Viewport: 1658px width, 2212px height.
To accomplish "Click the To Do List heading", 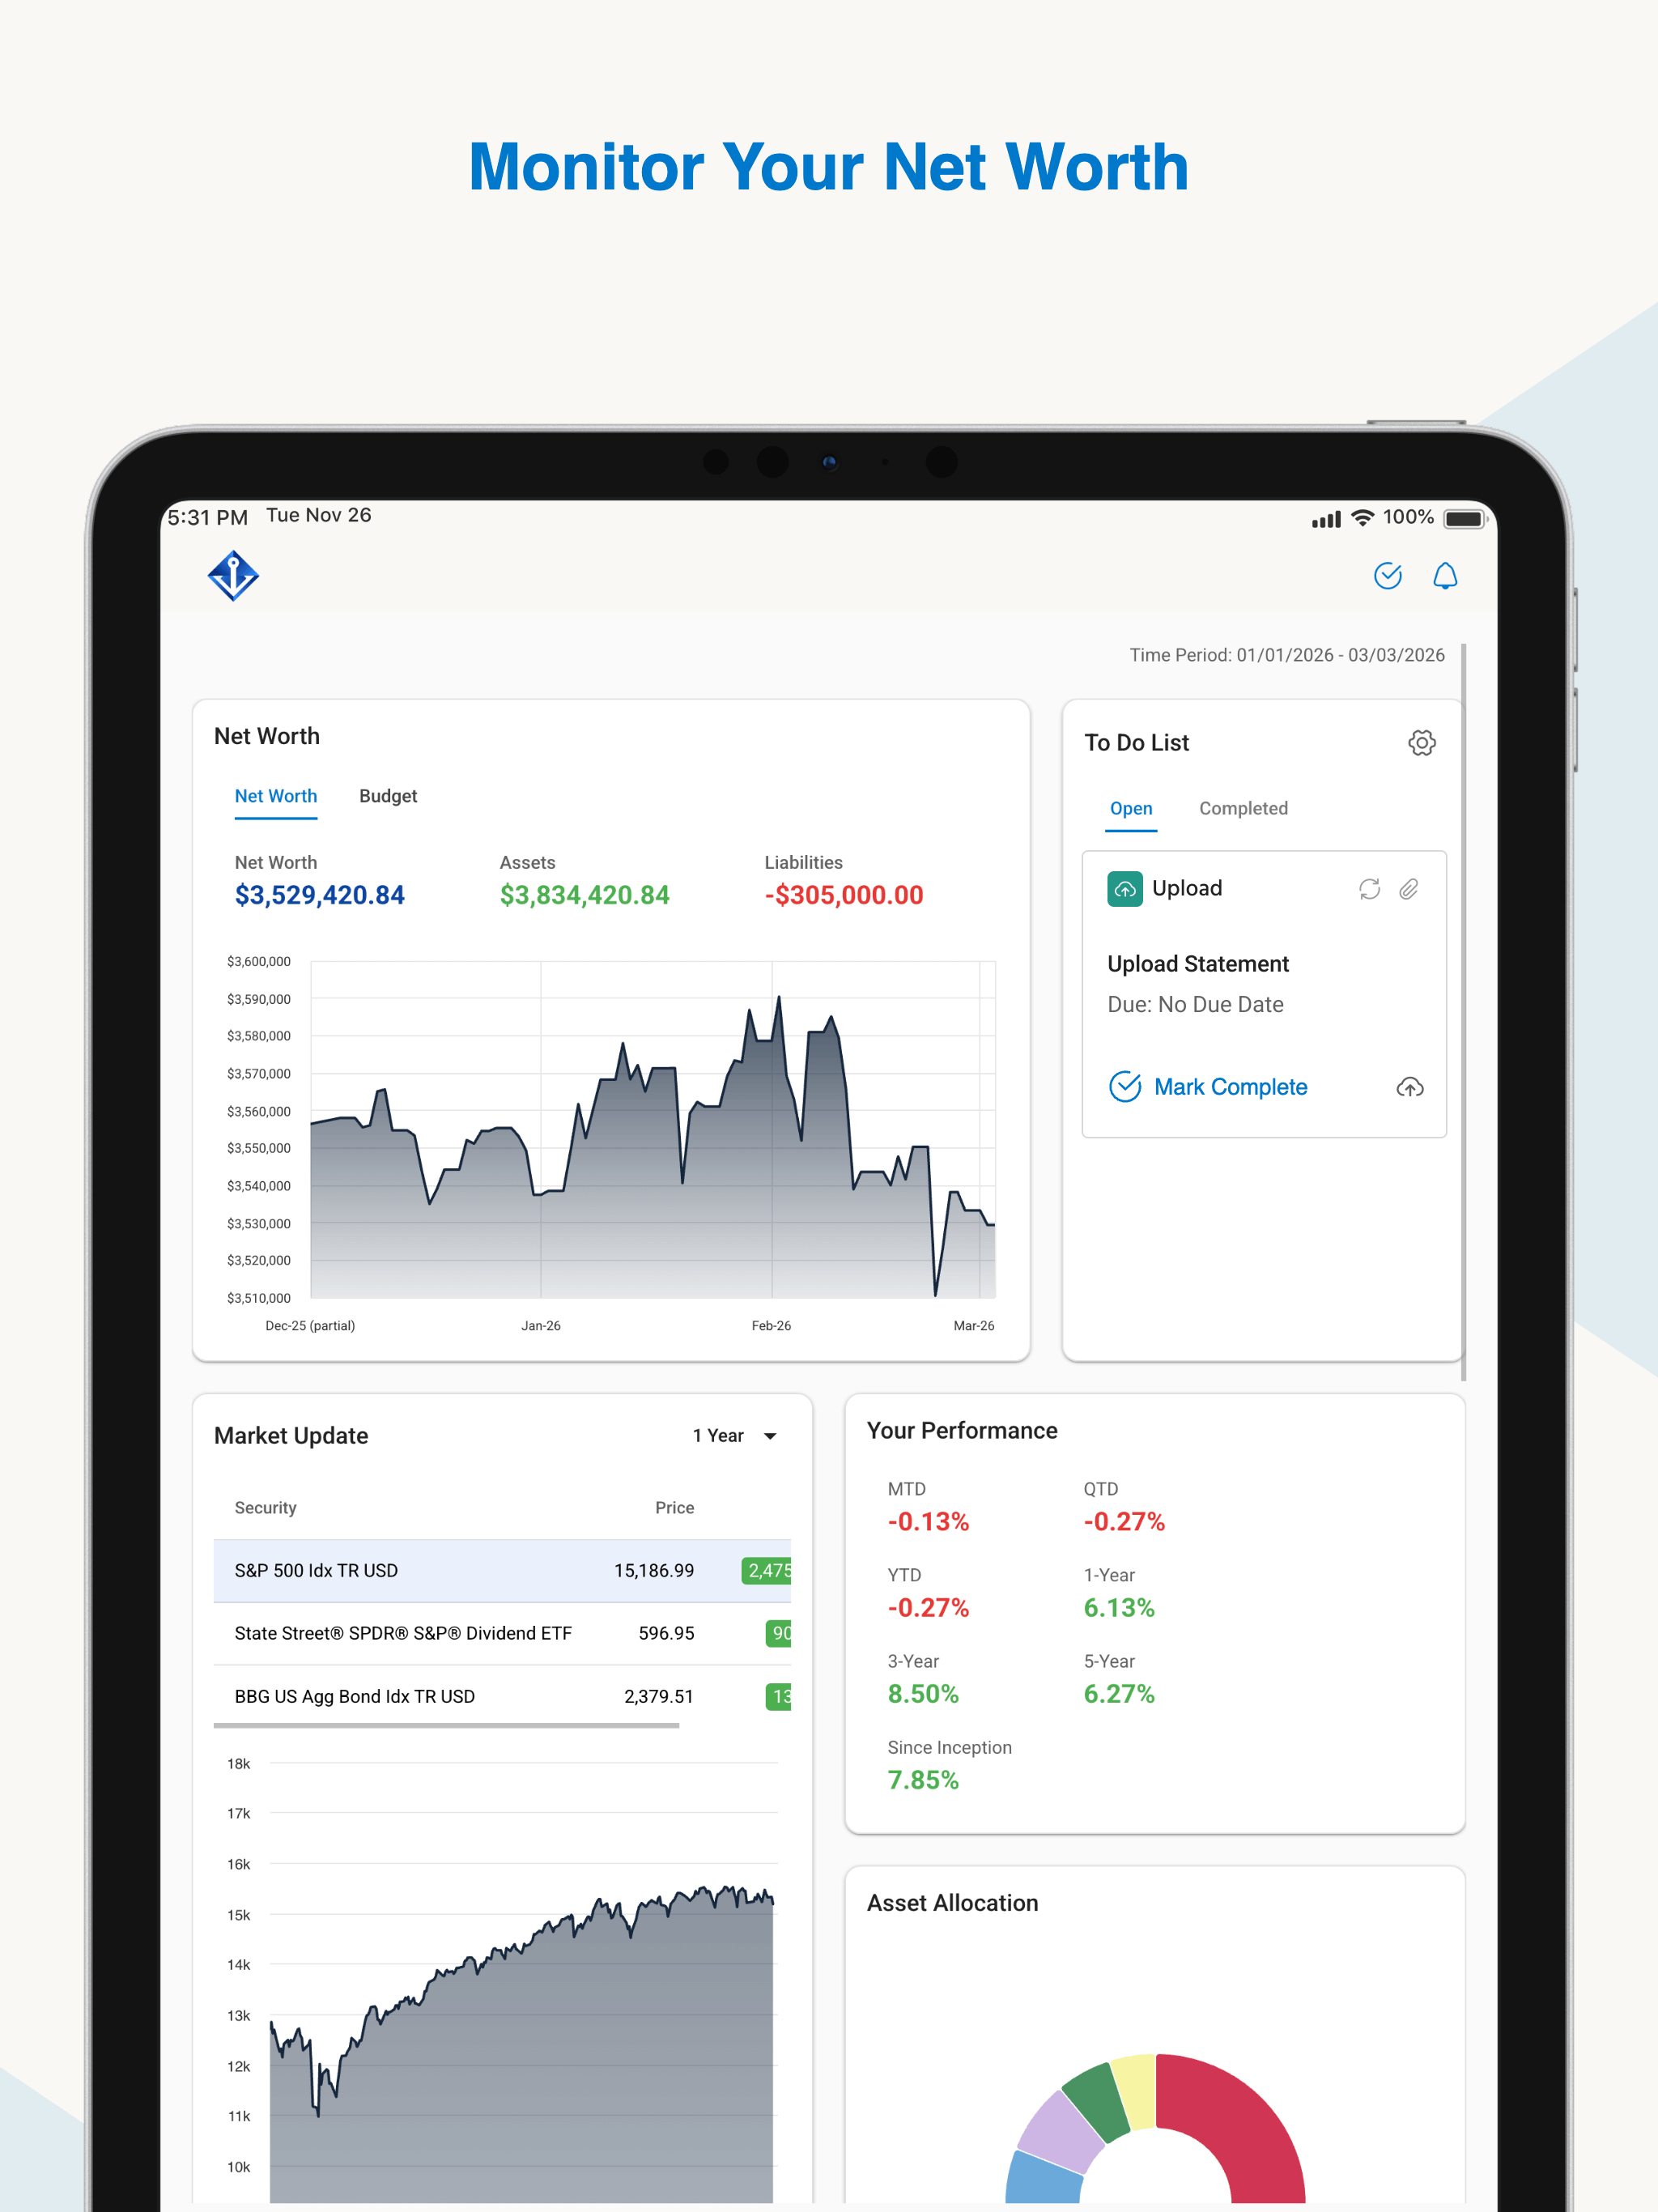I will tap(1137, 742).
